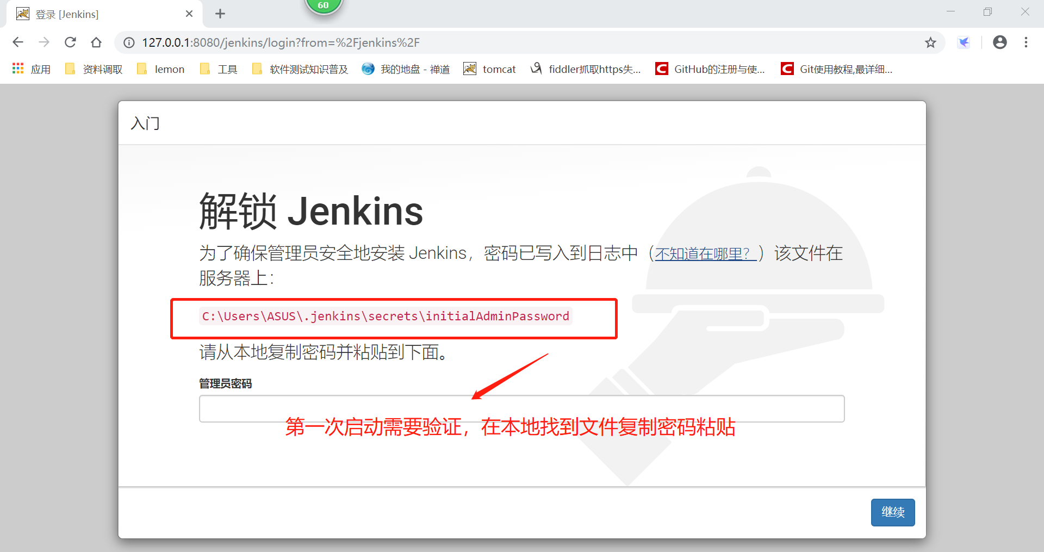This screenshot has height=552, width=1044.
Task: Open a new browser tab
Action: (x=220, y=14)
